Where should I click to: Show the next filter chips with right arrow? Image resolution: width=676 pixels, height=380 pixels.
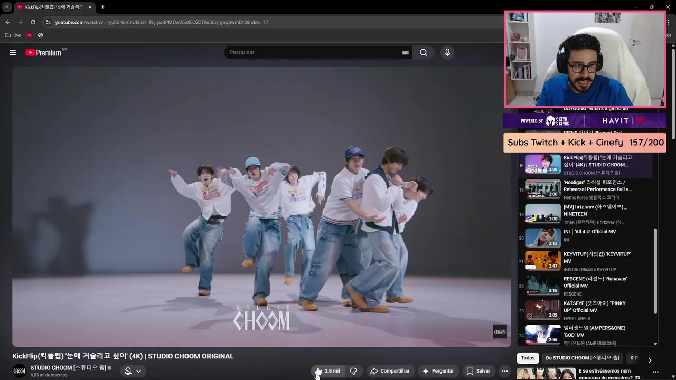pyautogui.click(x=650, y=360)
